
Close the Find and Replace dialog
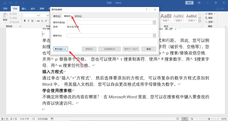(x=155, y=10)
